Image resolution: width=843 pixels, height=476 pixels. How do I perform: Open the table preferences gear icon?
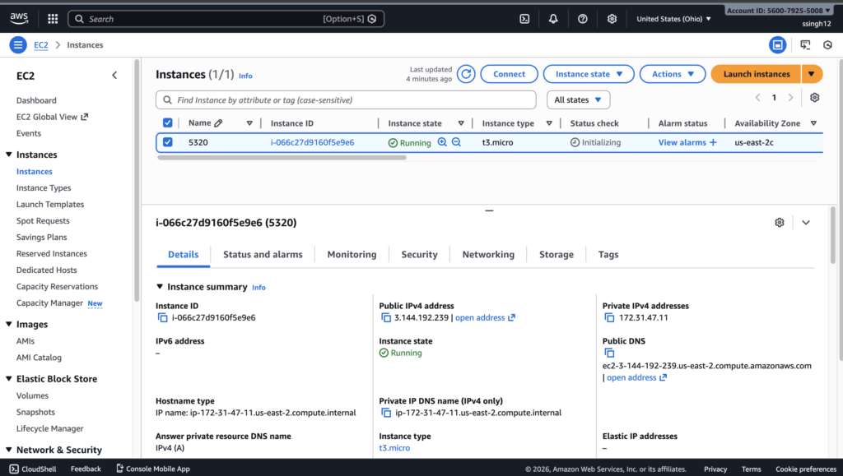(x=814, y=98)
